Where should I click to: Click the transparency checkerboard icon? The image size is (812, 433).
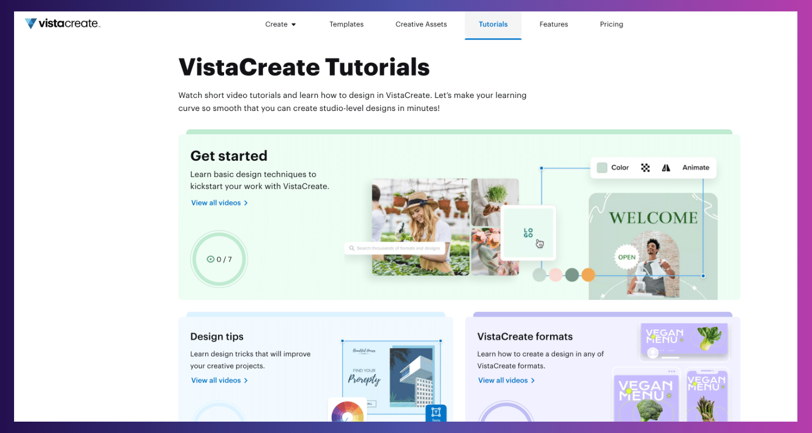[645, 168]
